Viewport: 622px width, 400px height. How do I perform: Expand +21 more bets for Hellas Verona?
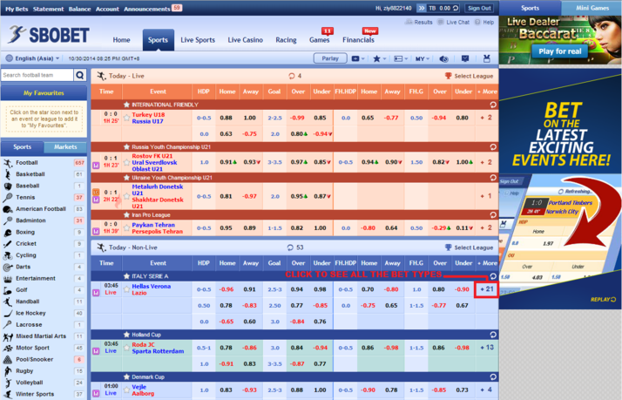487,289
